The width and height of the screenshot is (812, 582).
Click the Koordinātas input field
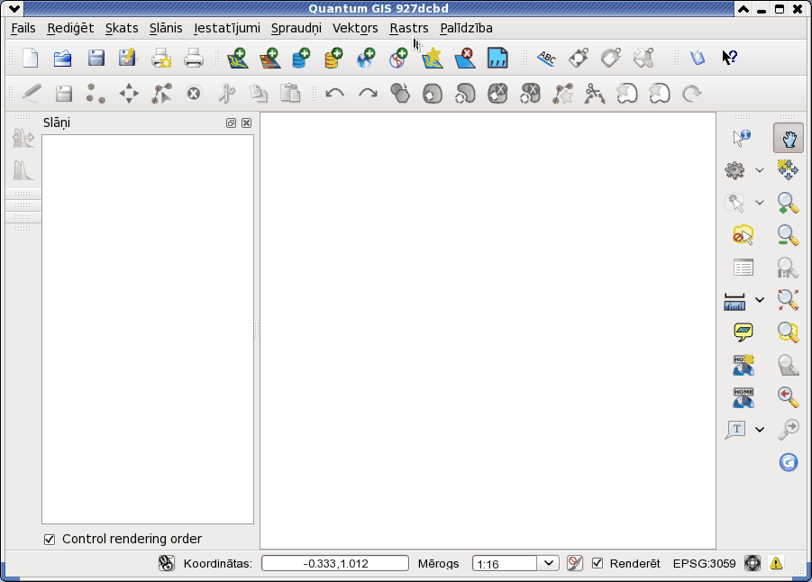[x=335, y=563]
